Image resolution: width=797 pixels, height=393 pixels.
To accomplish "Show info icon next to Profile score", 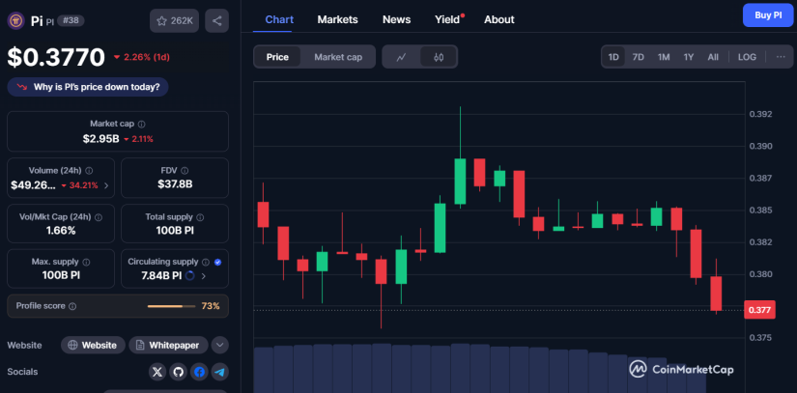I will (x=72, y=306).
